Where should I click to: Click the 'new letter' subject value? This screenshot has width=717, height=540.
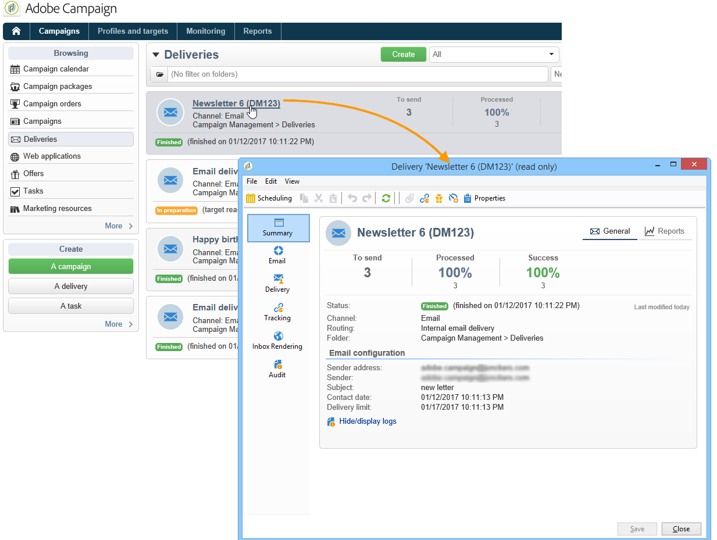(x=437, y=388)
